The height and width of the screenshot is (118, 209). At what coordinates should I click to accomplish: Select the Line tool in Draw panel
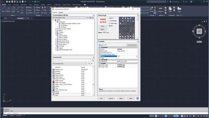coord(3,9)
